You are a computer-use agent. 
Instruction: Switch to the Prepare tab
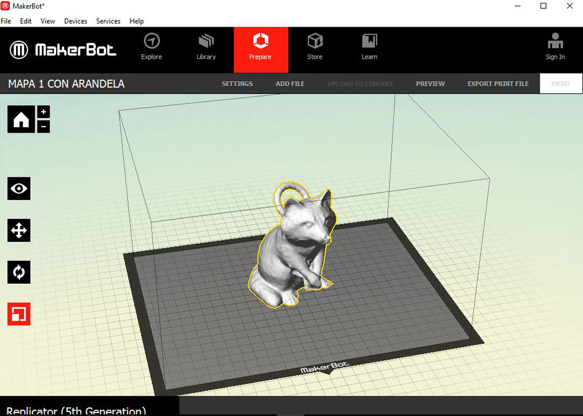point(261,50)
